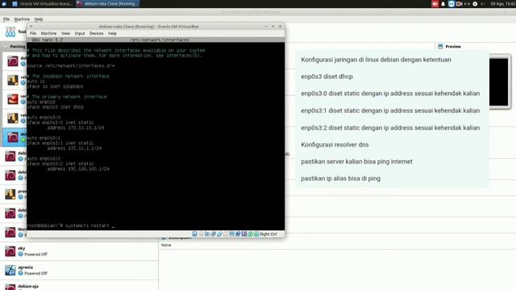This screenshot has width=516, height=290.
Task: Click network adapter icon in VM status bar
Action: click(213, 234)
